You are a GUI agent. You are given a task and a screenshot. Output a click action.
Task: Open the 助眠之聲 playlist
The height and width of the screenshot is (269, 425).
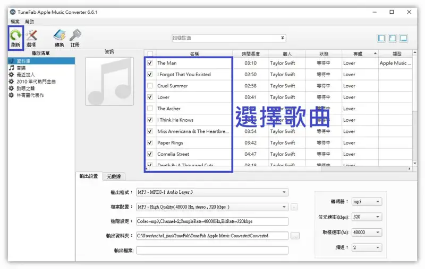25,88
